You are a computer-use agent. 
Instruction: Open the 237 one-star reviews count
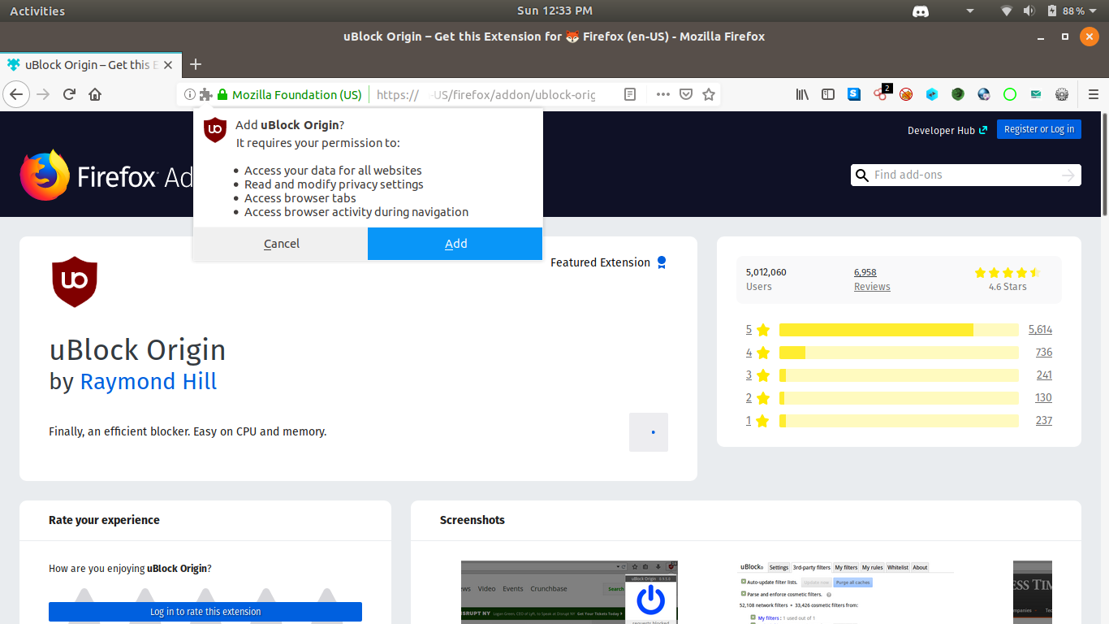pyautogui.click(x=1044, y=421)
